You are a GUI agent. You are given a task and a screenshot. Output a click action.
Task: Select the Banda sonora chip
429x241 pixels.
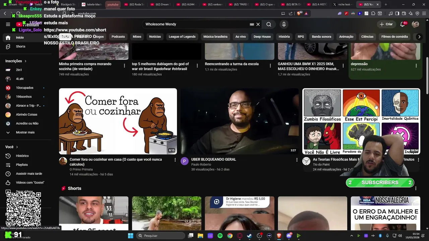coord(321,37)
